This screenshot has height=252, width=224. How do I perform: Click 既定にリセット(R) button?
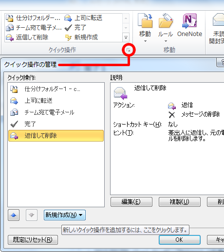(33, 240)
